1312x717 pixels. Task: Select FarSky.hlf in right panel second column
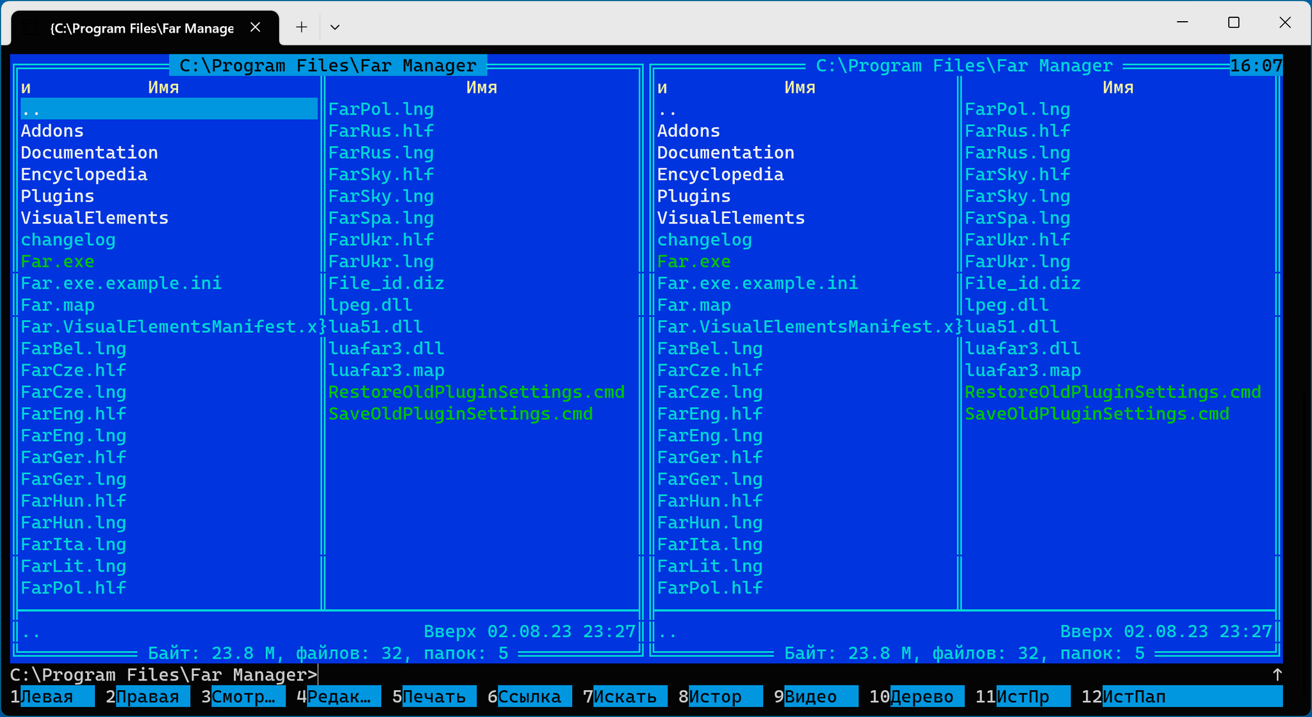coord(1017,174)
